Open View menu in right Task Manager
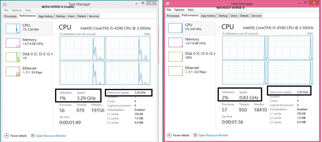This screenshot has width=322, height=142. tap(191, 10)
